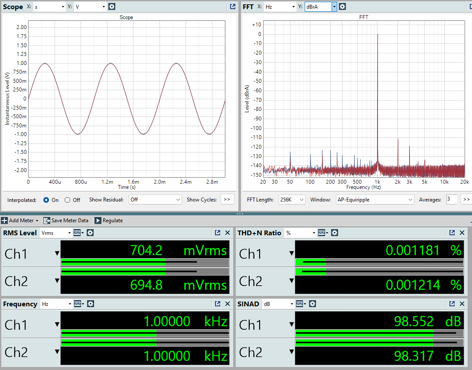This screenshot has height=370, width=472.
Task: Expand RMS Level Ch2 arrow
Action: [x=57, y=281]
